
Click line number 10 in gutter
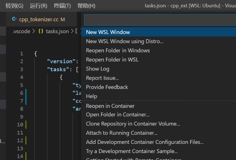20,125
